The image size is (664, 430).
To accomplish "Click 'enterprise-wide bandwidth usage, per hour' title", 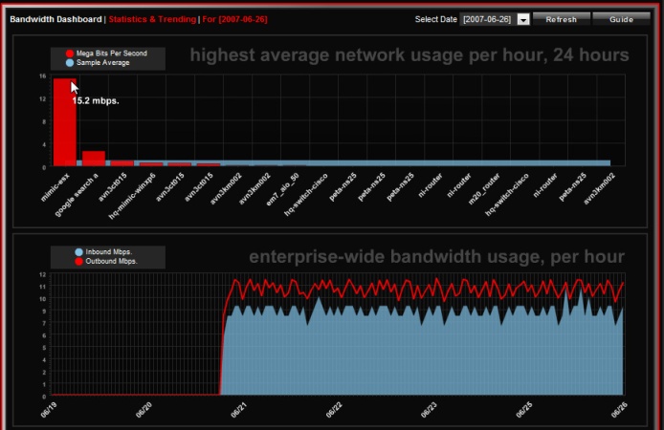I will click(x=436, y=257).
